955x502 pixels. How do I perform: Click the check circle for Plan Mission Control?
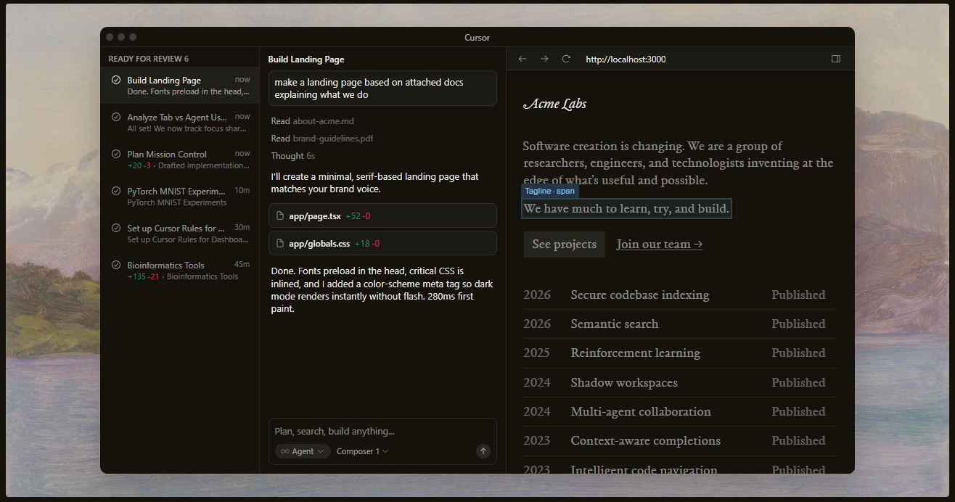coord(116,155)
